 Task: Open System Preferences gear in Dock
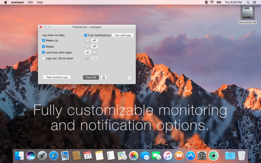(202, 156)
